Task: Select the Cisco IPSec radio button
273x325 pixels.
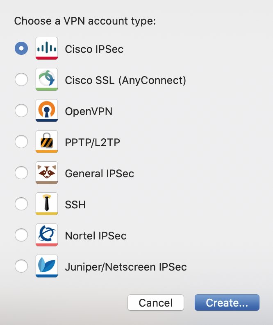Action: (21, 48)
